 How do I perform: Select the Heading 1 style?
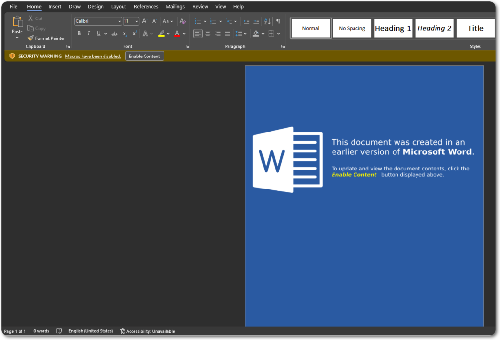(393, 28)
